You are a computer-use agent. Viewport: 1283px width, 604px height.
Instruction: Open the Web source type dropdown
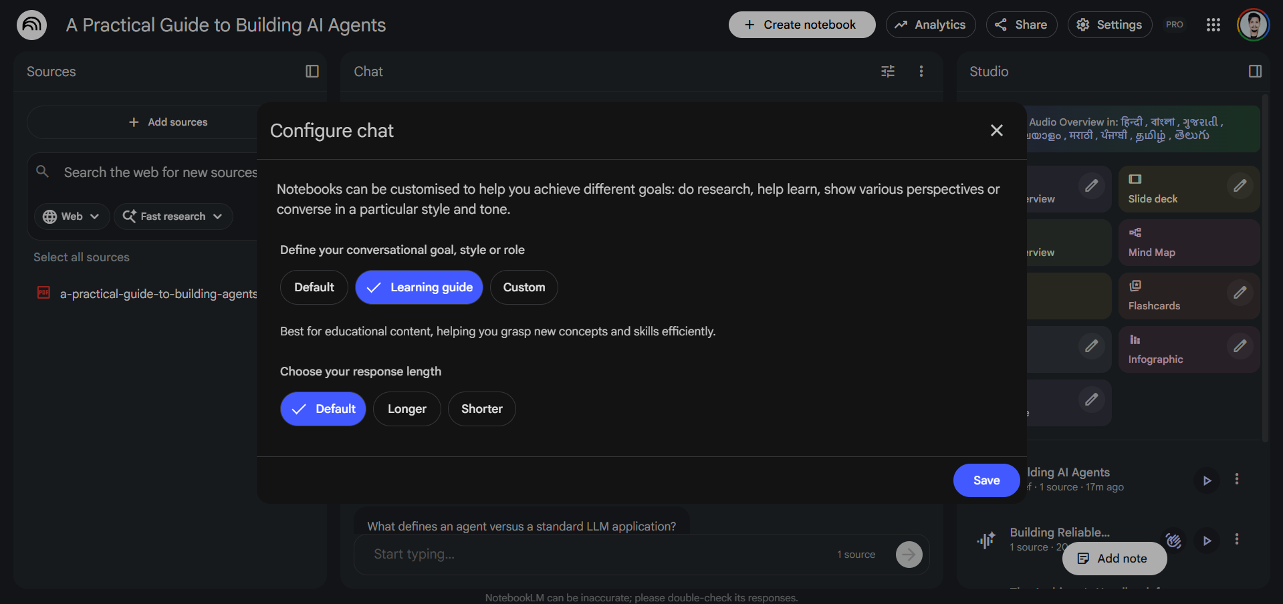click(x=71, y=216)
